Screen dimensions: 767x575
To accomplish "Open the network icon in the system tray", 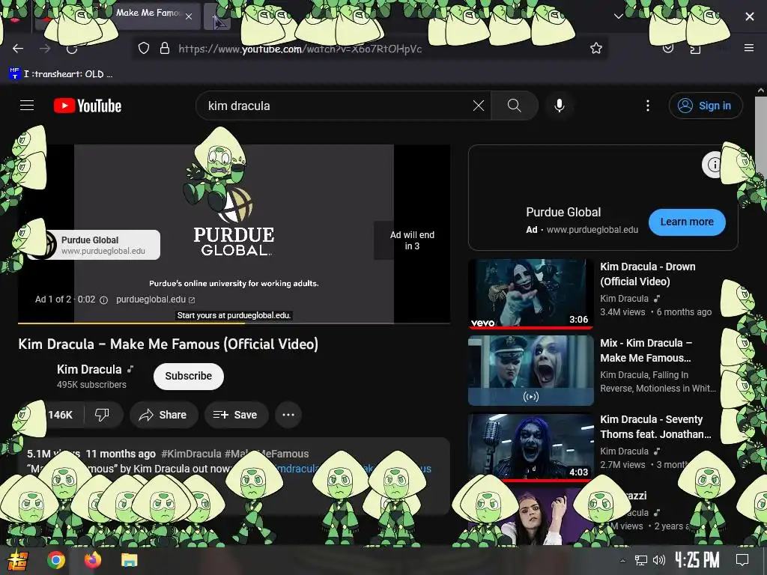I will click(641, 560).
